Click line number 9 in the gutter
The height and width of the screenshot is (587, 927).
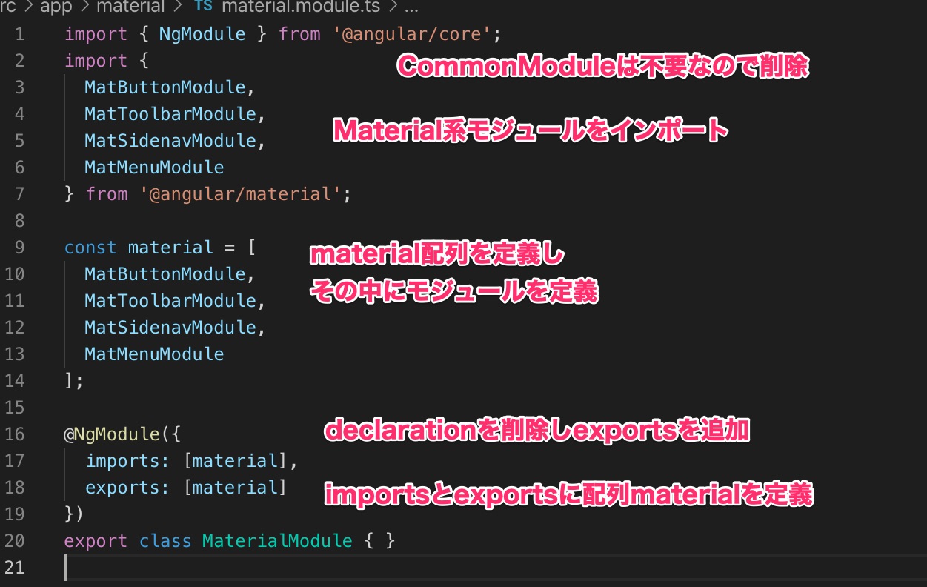[x=19, y=247]
